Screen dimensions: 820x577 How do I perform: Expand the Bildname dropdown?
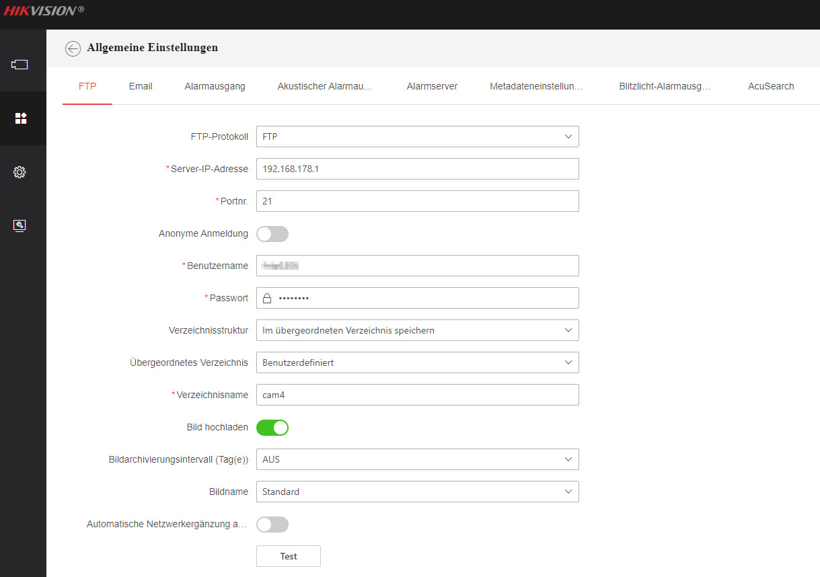pos(417,492)
